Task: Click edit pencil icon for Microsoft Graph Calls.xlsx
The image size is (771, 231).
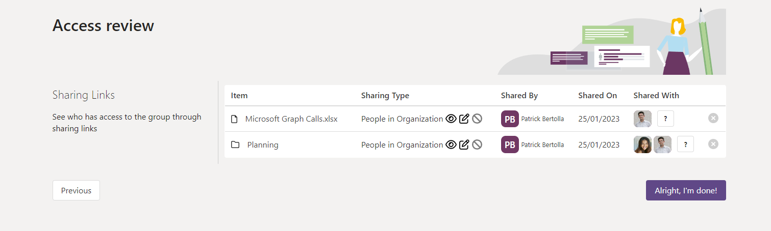Action: (x=464, y=119)
